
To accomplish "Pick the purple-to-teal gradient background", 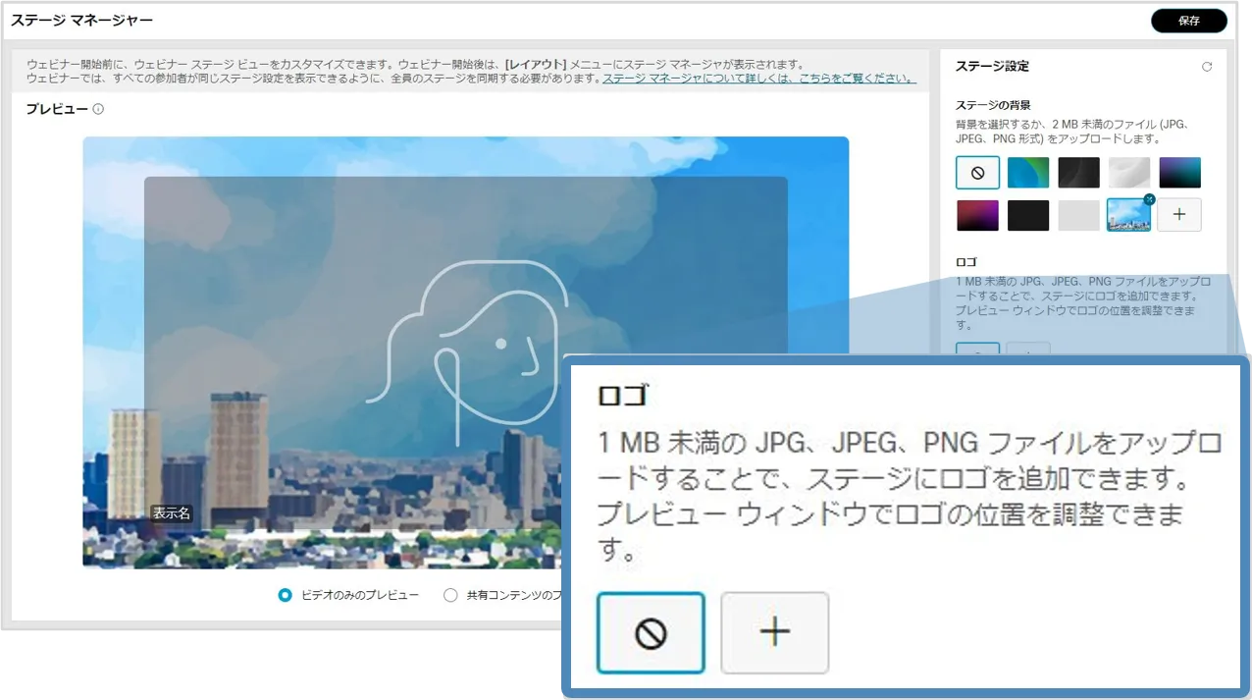I will coord(1178,173).
